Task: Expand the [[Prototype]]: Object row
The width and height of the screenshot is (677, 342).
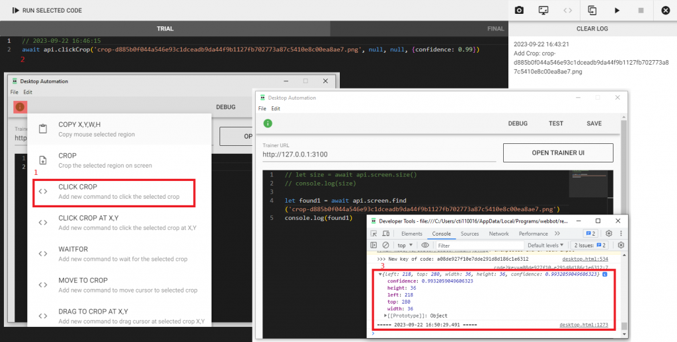Action: pos(416,316)
